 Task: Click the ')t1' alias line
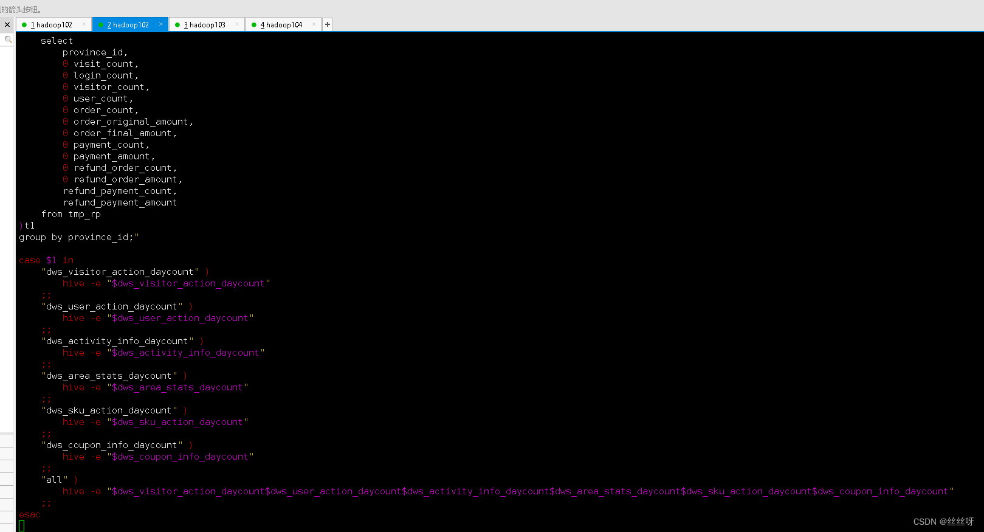click(27, 226)
